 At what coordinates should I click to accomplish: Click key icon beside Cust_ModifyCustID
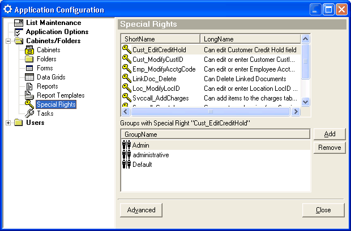127,59
